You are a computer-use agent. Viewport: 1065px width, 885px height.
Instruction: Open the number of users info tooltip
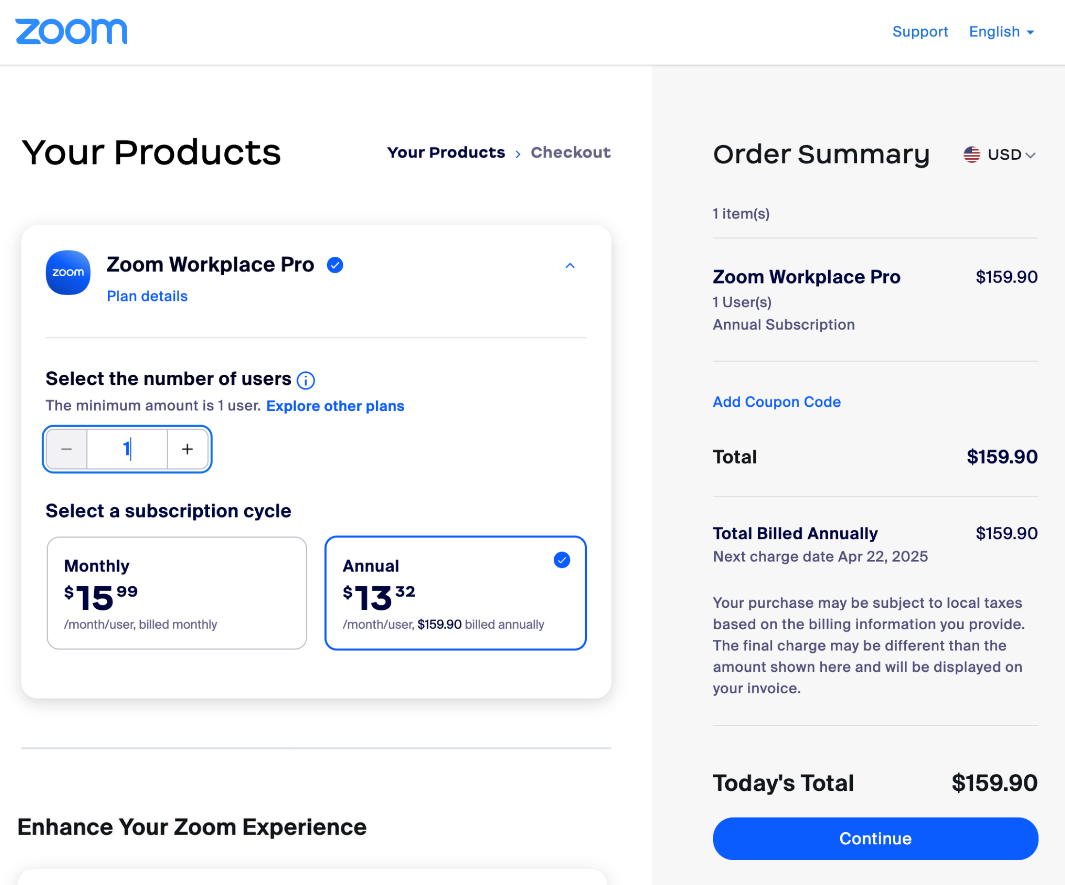(306, 380)
